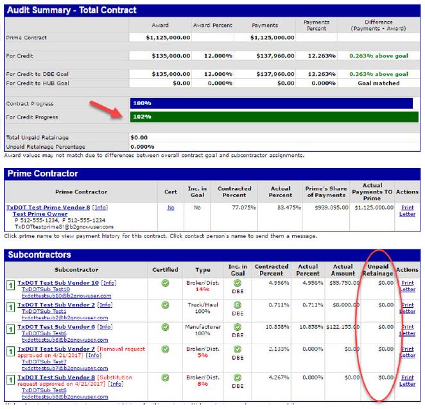Open Info link next to Sub Vendor 10
The width and height of the screenshot is (425, 409).
pyautogui.click(x=109, y=283)
